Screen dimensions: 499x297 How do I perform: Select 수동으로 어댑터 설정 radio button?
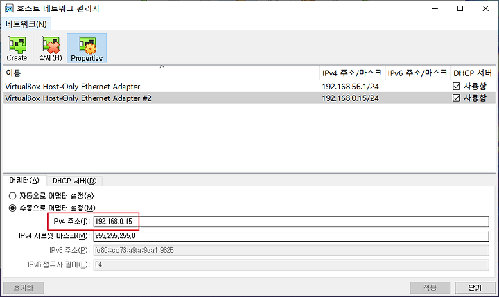click(12, 208)
